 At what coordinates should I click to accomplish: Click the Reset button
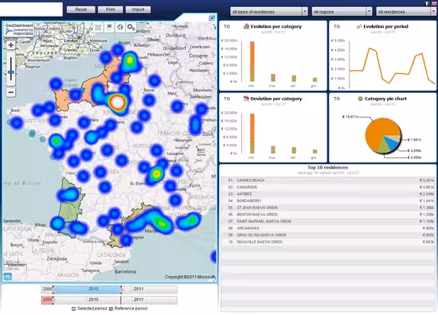81,10
